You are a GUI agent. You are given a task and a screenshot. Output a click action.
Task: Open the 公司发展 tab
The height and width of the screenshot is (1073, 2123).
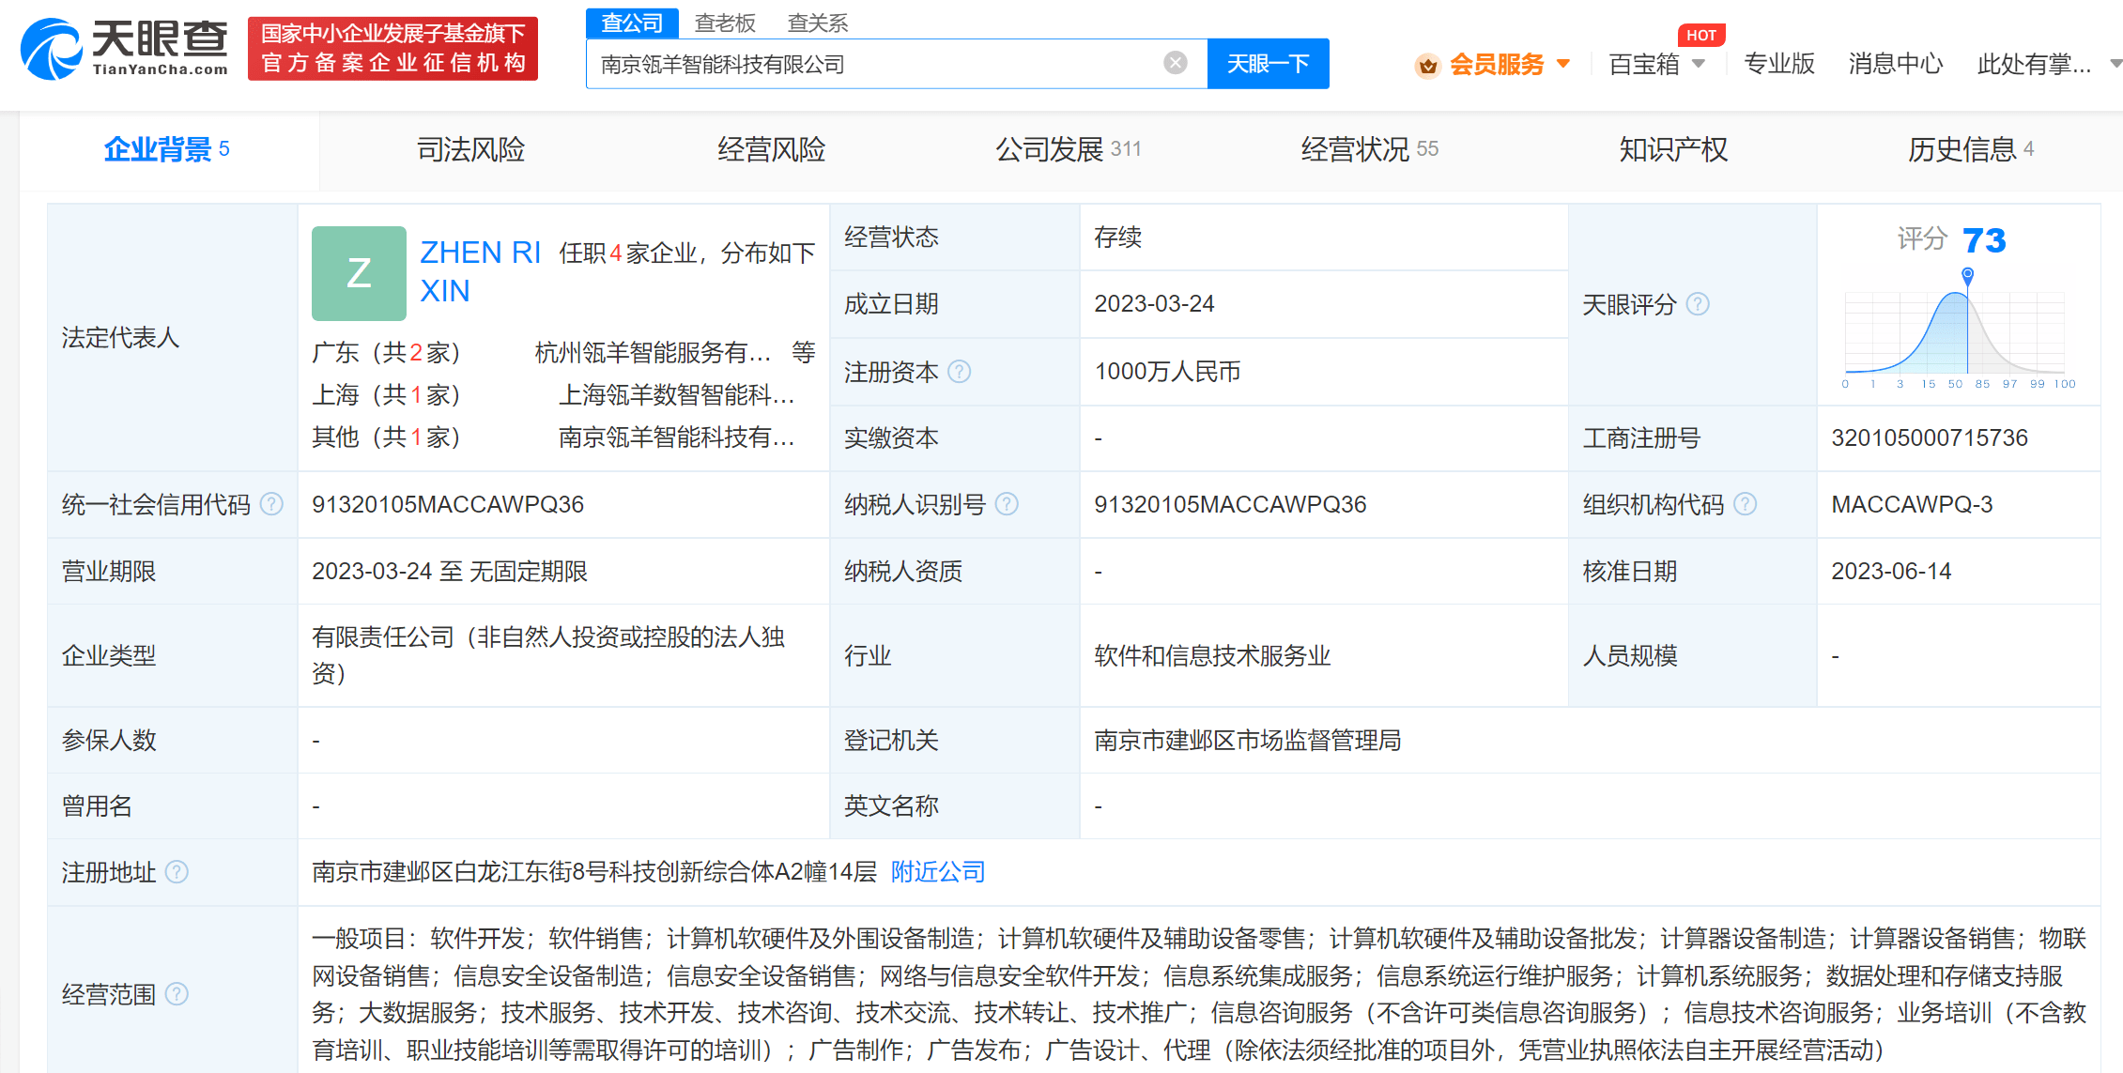coord(1069,149)
